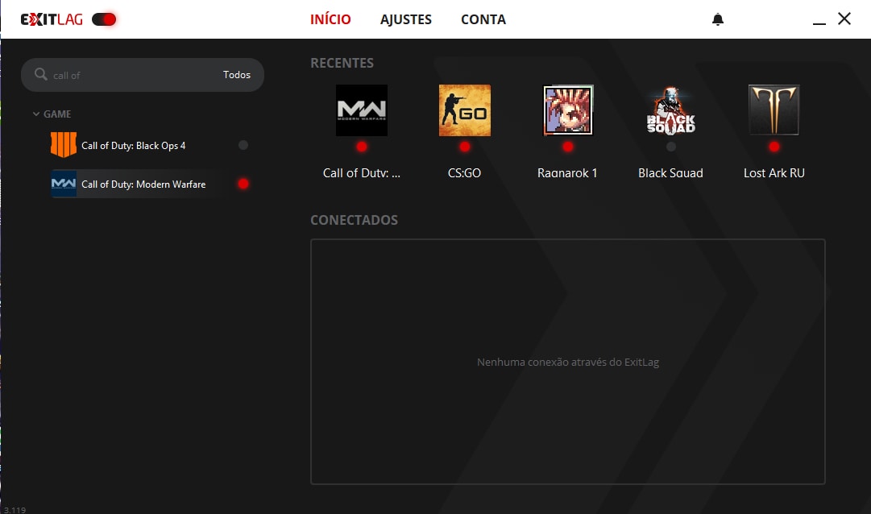Toggle red status dot for Modern Warfare in list

pyautogui.click(x=243, y=184)
